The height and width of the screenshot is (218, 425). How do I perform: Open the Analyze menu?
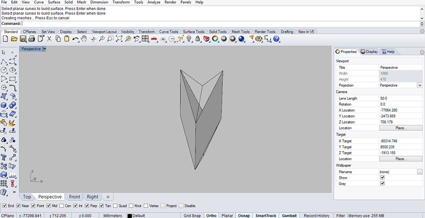click(153, 2)
